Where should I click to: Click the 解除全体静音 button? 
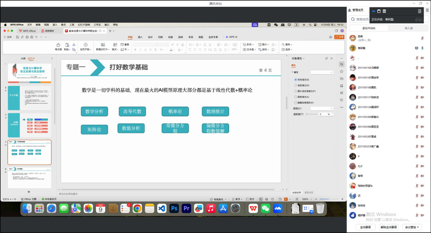click(389, 227)
